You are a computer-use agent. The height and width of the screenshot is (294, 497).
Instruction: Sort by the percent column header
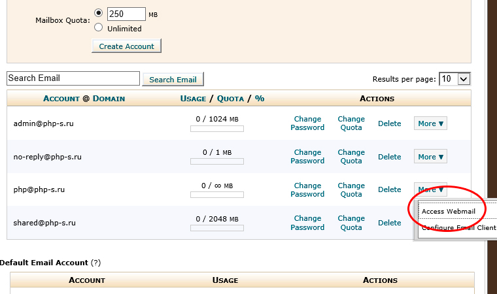(260, 99)
